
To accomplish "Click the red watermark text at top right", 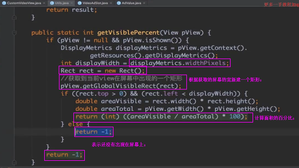I will click(x=281, y=4).
